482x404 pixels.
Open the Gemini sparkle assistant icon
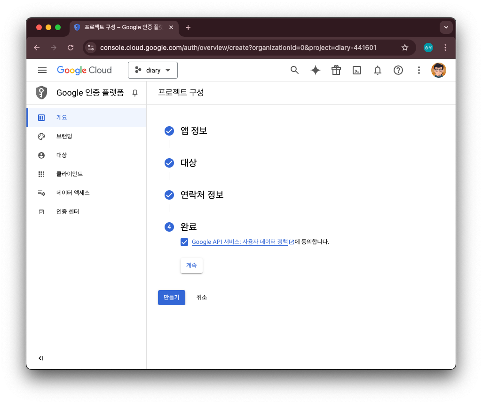[x=316, y=70]
